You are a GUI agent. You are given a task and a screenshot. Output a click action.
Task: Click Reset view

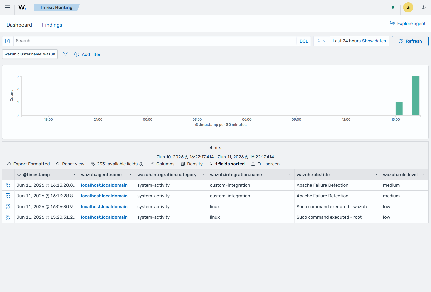click(x=70, y=164)
